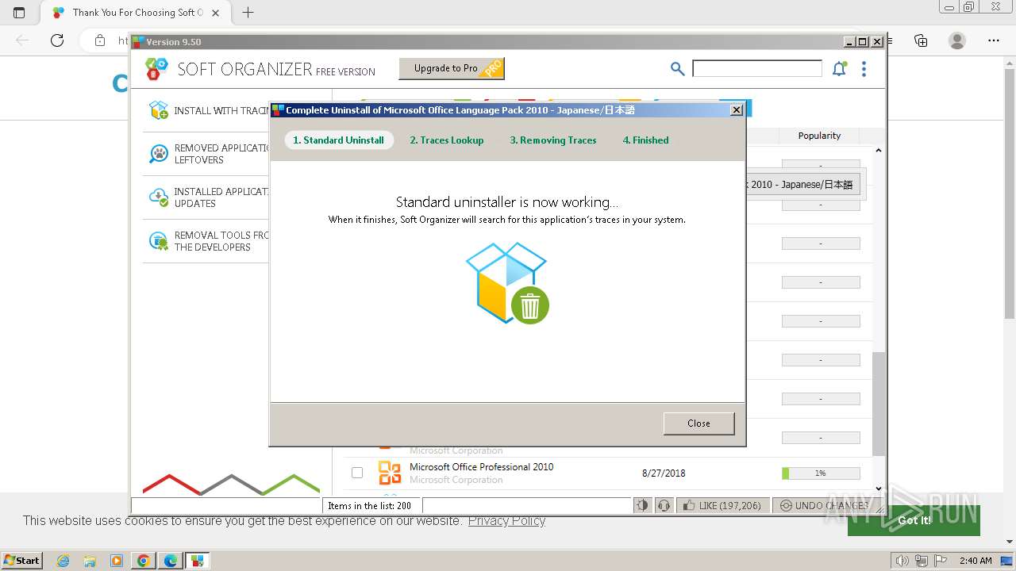Open the Privacy Policy link
1016x571 pixels.
click(x=506, y=520)
